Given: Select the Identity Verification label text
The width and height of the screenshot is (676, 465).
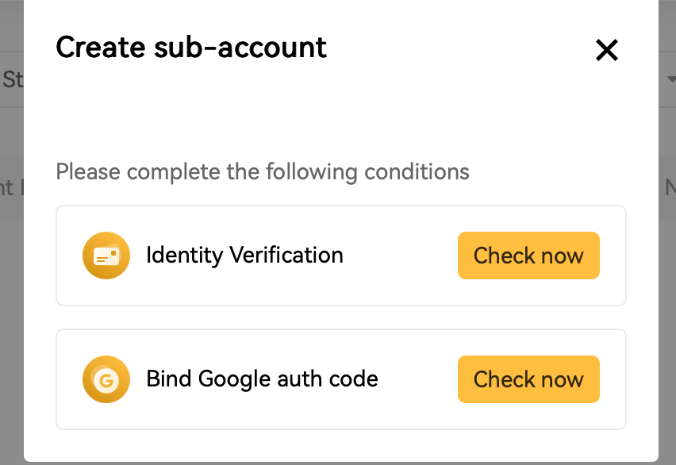Looking at the screenshot, I should click(x=244, y=256).
